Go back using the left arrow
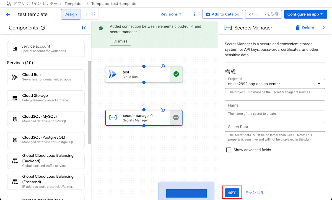332x200 pixels. pos(8,14)
